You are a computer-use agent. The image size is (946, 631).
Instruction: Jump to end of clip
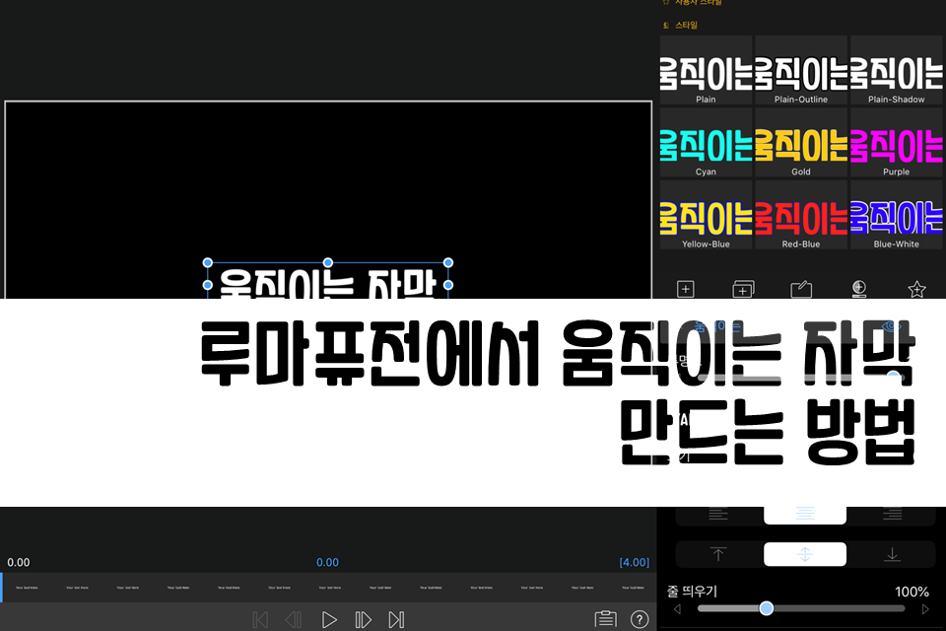[x=396, y=619]
